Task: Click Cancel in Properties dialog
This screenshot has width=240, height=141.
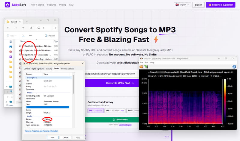Action: coord(65,137)
